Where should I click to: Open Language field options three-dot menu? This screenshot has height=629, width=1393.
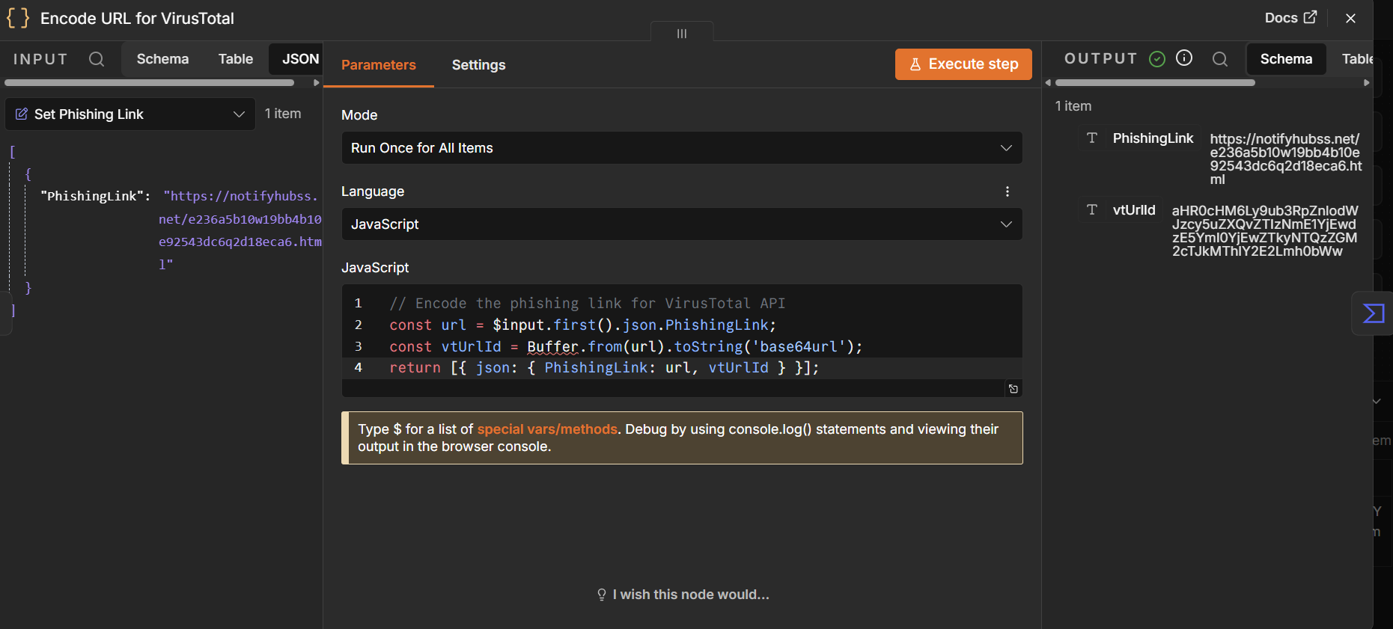point(1008,191)
